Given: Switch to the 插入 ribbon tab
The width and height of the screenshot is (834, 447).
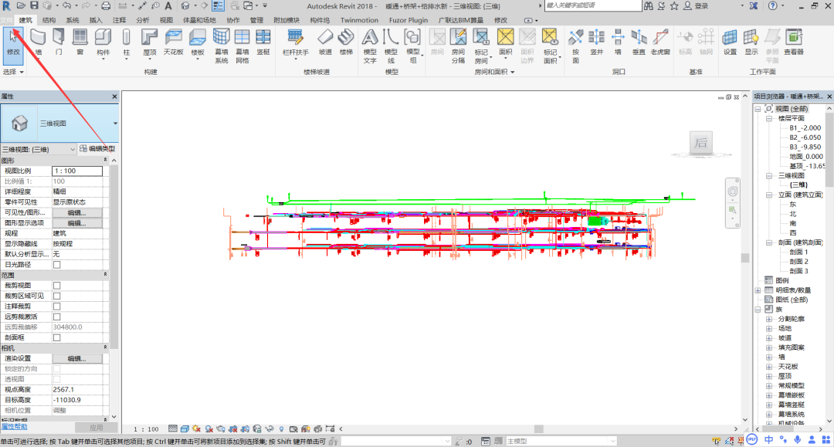Looking at the screenshot, I should pyautogui.click(x=96, y=20).
